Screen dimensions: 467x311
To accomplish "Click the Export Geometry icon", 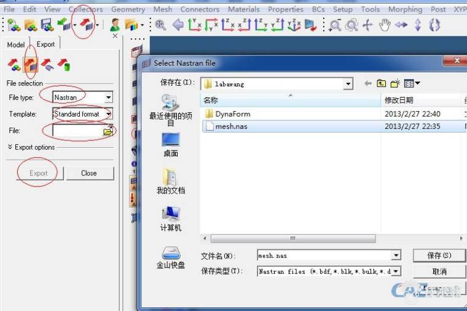I will [47, 64].
